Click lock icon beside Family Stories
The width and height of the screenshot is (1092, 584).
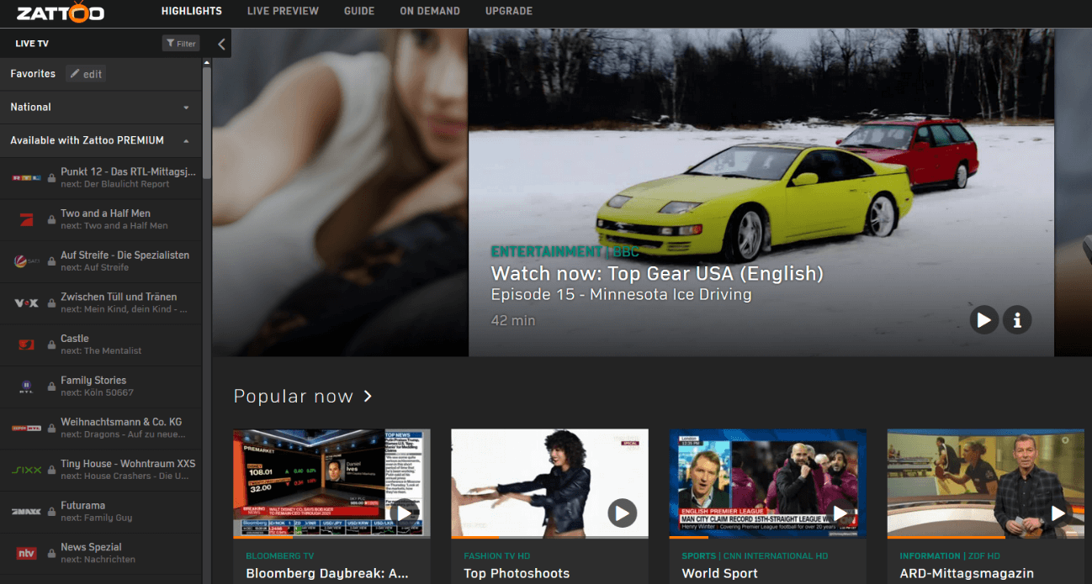coord(52,387)
